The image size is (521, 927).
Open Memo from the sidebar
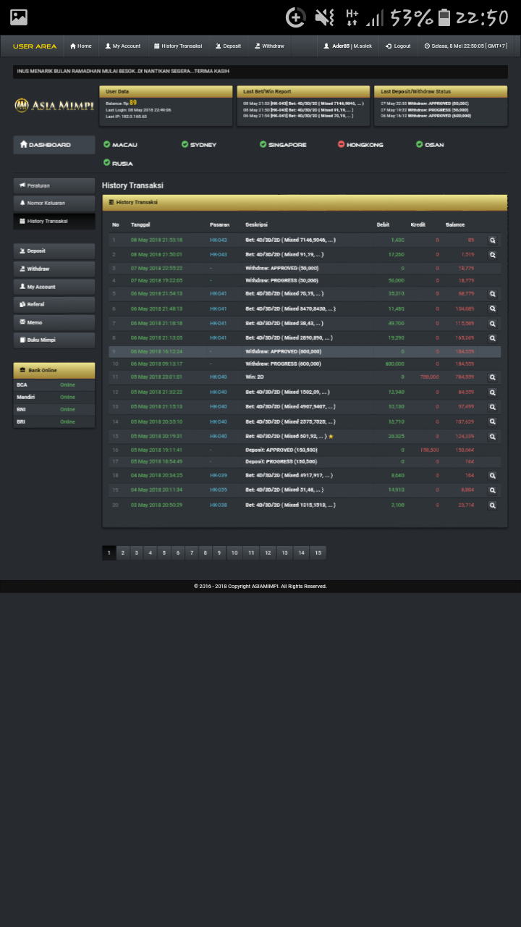[54, 322]
